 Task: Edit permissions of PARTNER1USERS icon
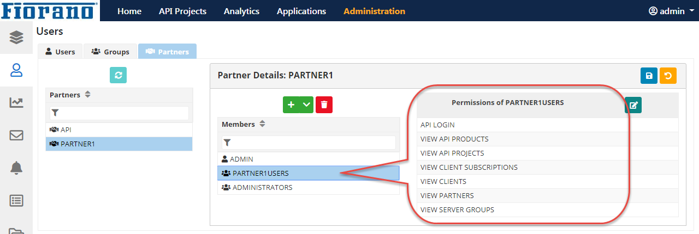coord(633,105)
